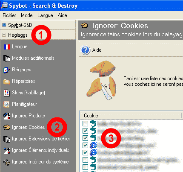Click the blue question mark Aide icon
The width and height of the screenshot is (183, 172).
pos(85,50)
